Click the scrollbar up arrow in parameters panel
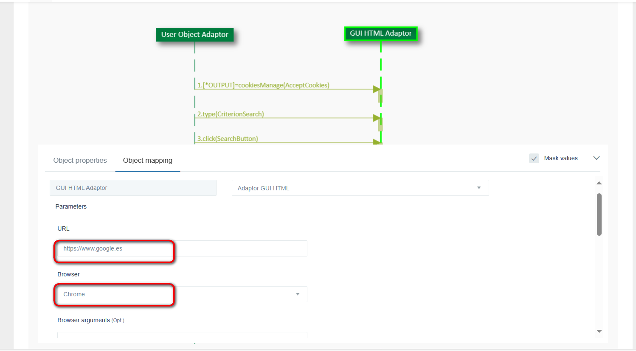 599,183
